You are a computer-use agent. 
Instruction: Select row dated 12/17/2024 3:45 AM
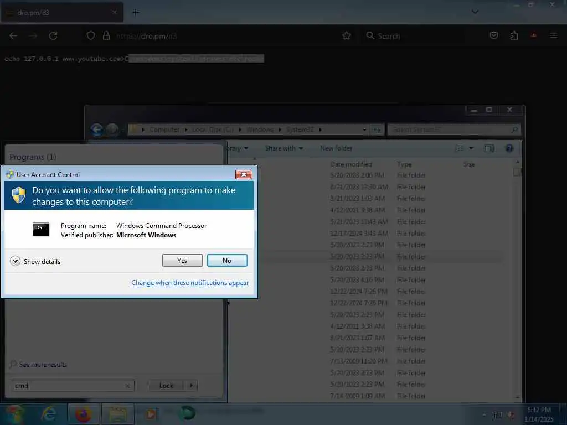[x=365, y=234]
